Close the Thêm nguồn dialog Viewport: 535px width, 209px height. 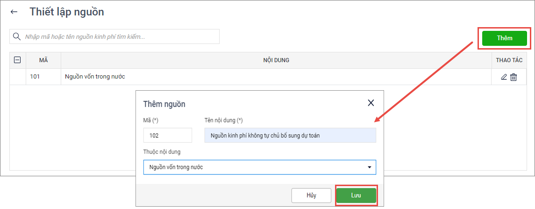click(x=371, y=103)
